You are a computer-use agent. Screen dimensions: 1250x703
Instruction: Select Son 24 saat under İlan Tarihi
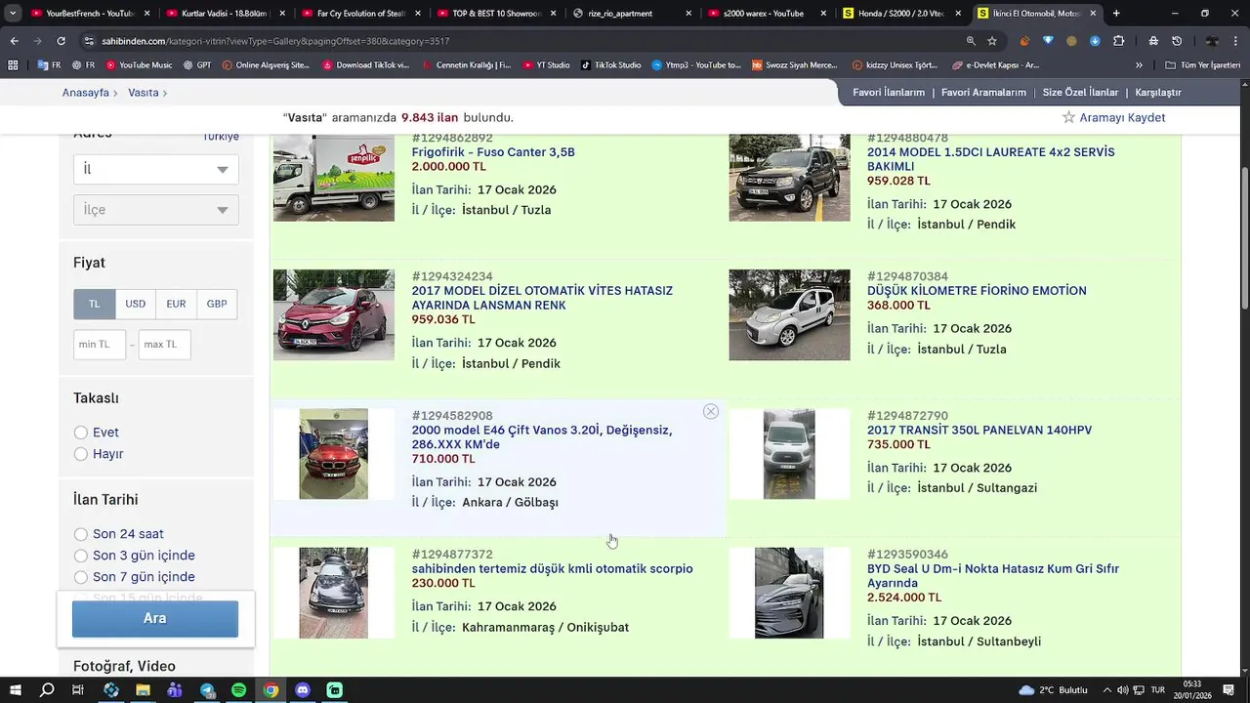81,534
